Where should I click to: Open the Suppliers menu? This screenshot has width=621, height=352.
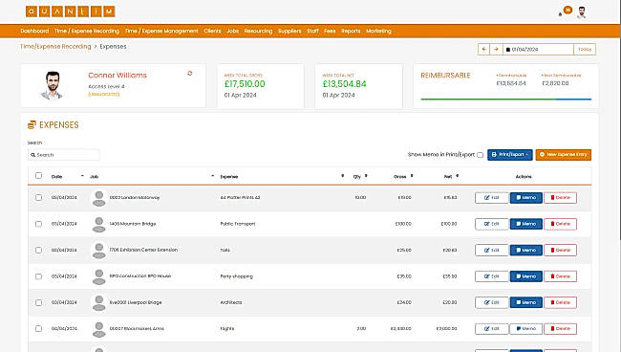coord(289,31)
